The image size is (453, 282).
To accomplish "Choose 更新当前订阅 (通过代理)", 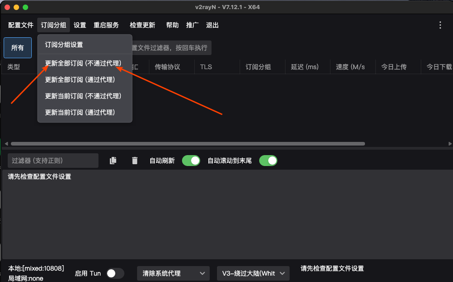I will 84,112.
